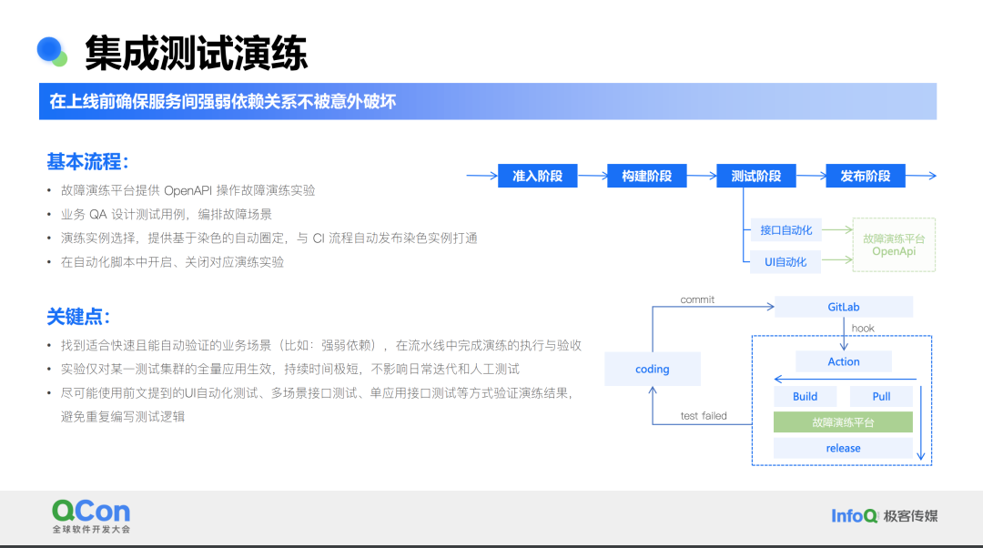Select the UI自动化 box
Screen dimensions: 983x548
tap(785, 262)
